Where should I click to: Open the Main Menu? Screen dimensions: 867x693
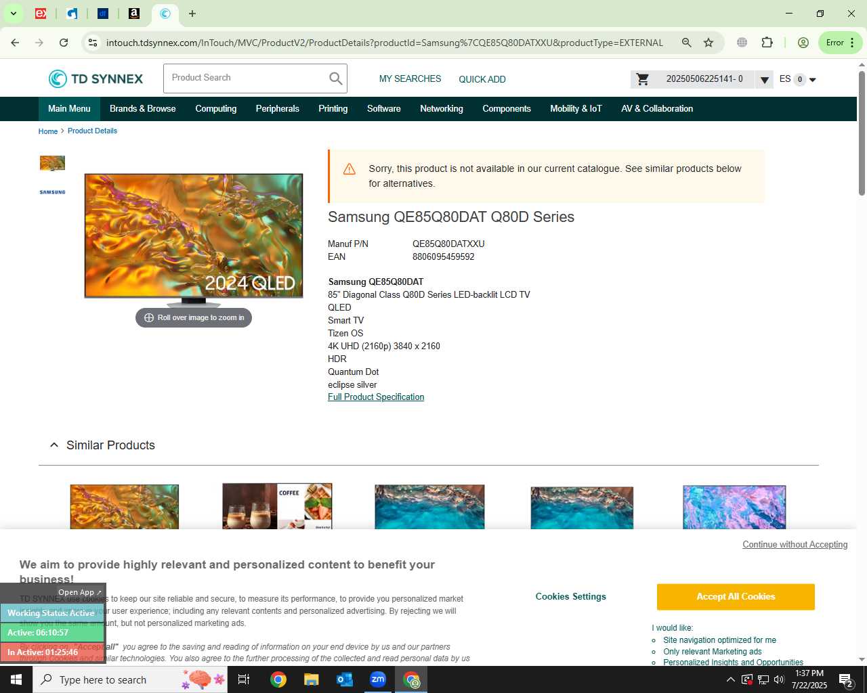69,109
